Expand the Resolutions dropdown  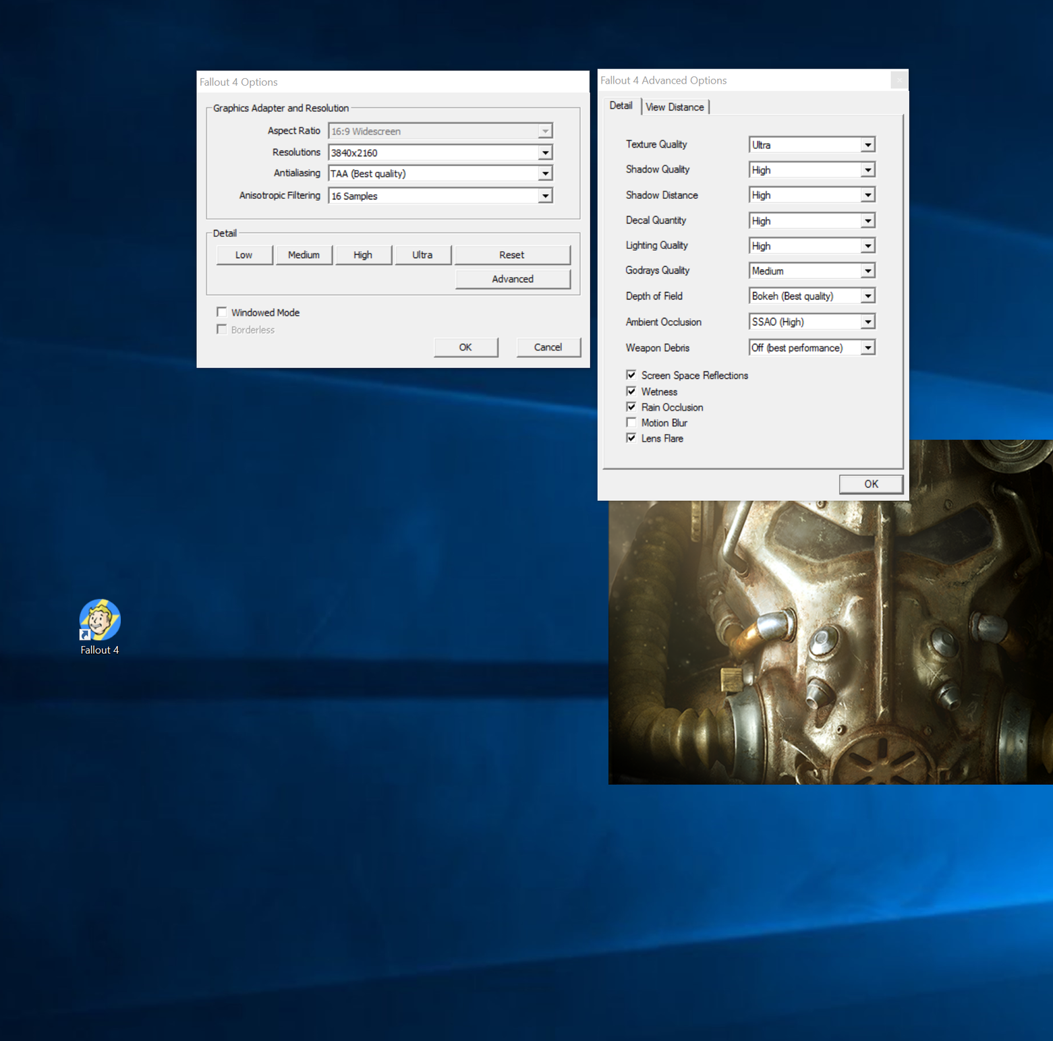(545, 153)
